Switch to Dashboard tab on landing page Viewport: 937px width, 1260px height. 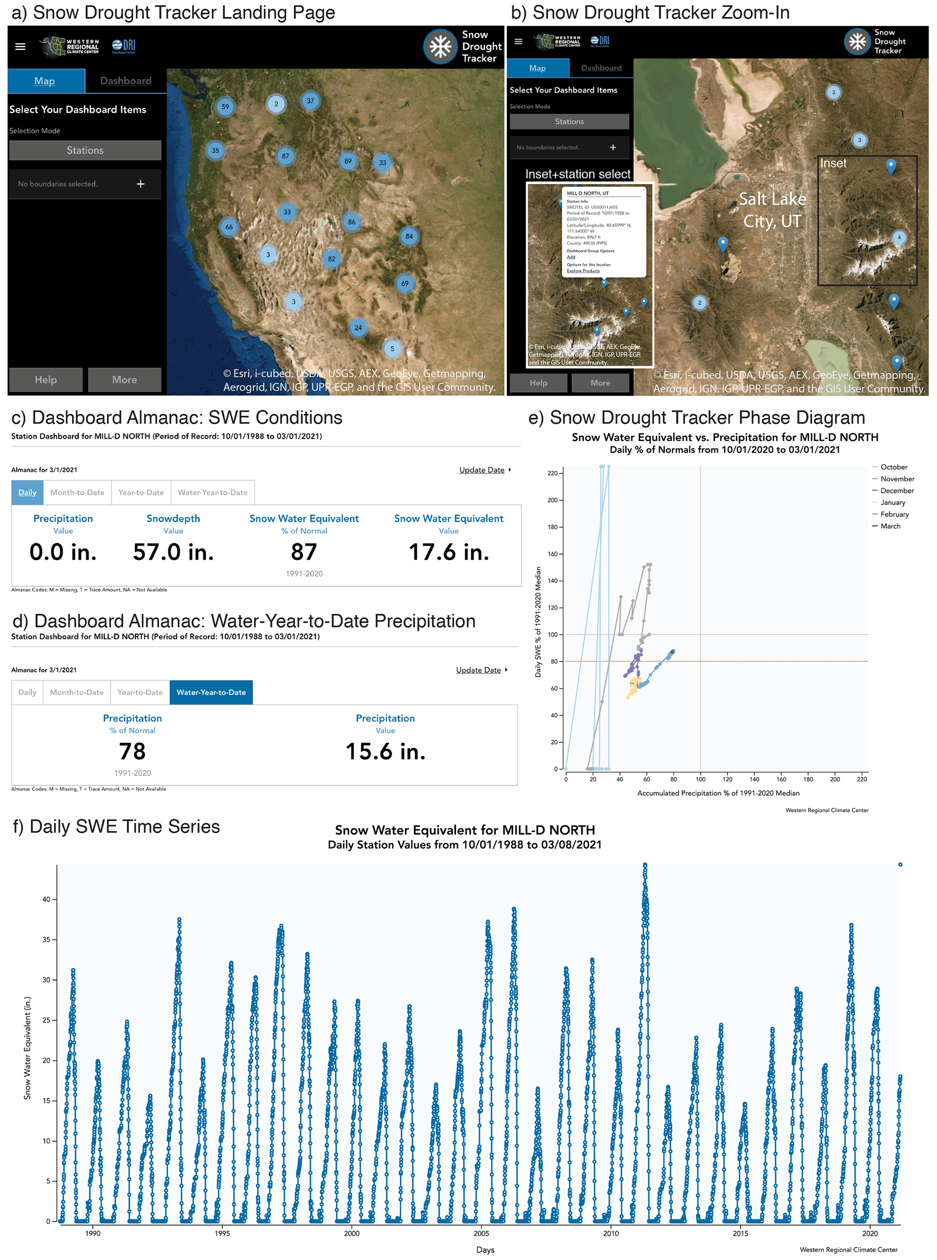tap(126, 81)
